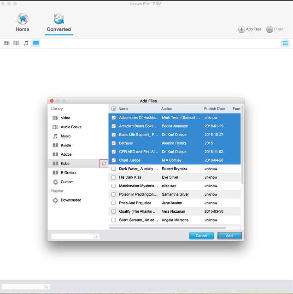Click author Angela Marsons
Screen dimensions: 293x294
coord(175,220)
